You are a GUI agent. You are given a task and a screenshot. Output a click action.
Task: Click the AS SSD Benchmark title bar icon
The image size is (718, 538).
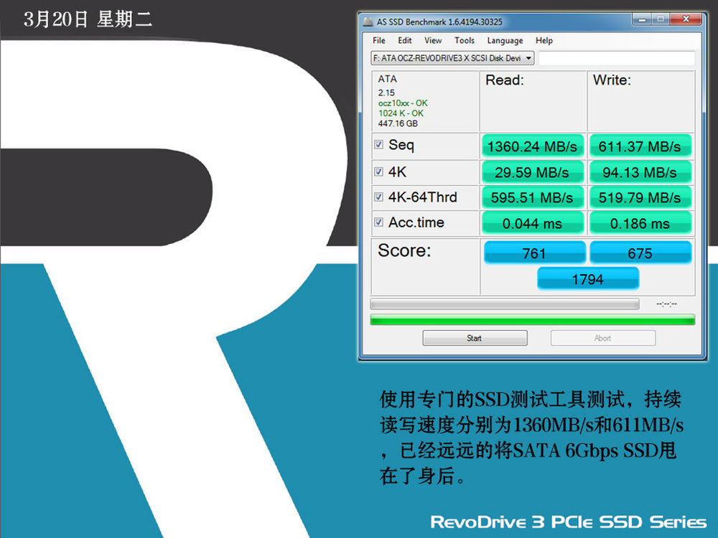368,22
